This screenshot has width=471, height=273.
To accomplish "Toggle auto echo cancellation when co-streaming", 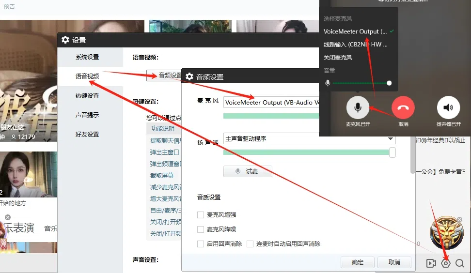I will pos(250,243).
